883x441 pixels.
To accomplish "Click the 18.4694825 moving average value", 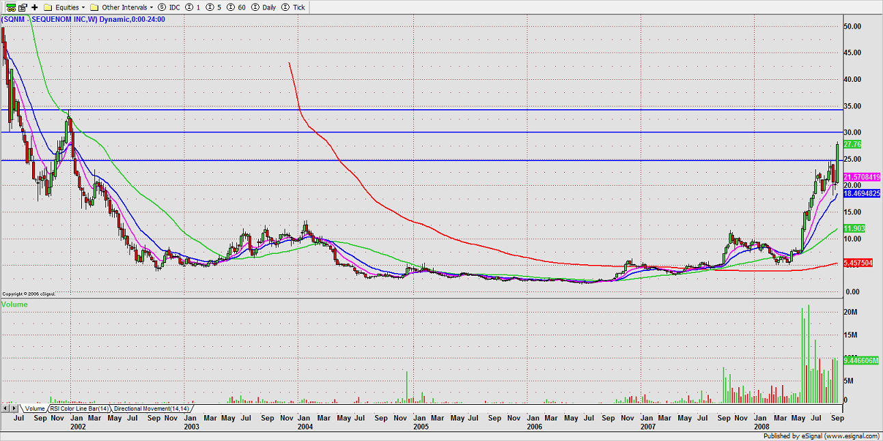I will pos(860,194).
